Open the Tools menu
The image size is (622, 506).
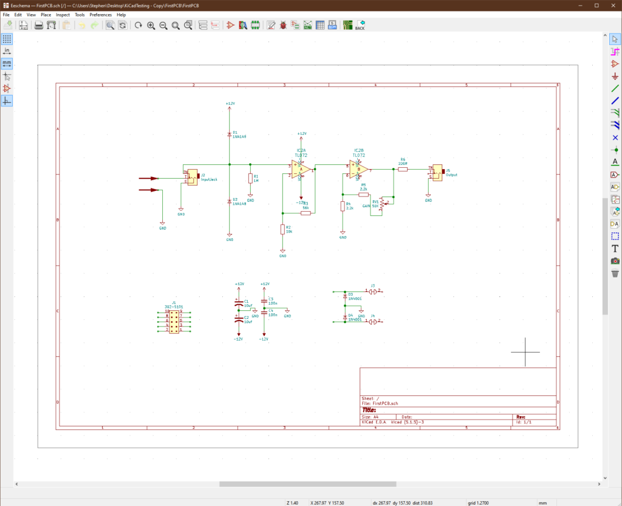tap(80, 15)
